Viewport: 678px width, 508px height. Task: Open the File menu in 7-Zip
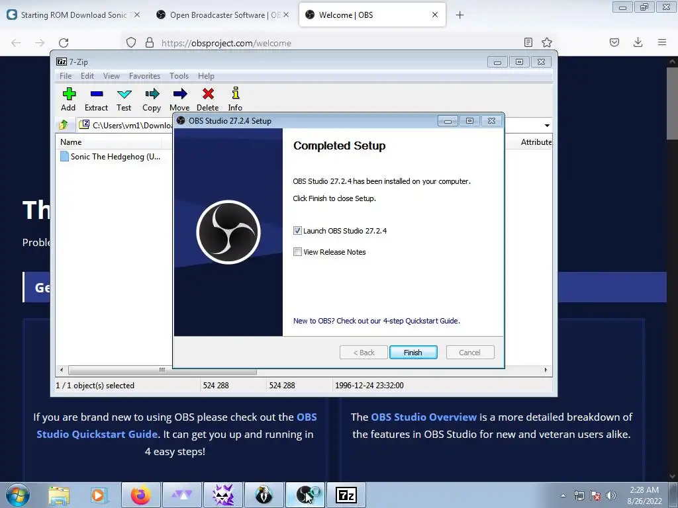pos(66,76)
